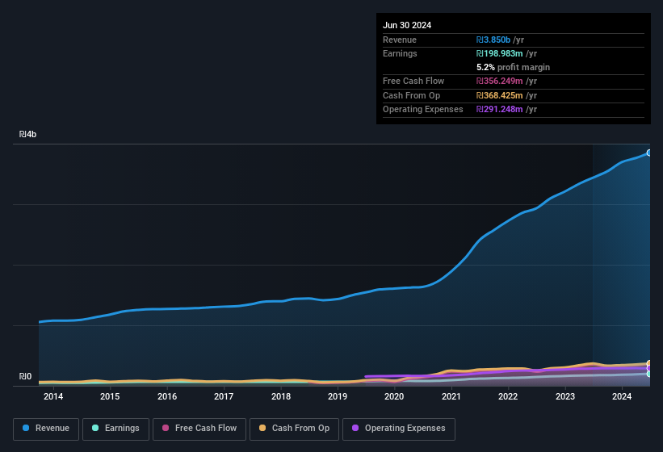Click the ₪356.249m free cash flow value
Viewport: 663px width, 452px height.
(499, 81)
